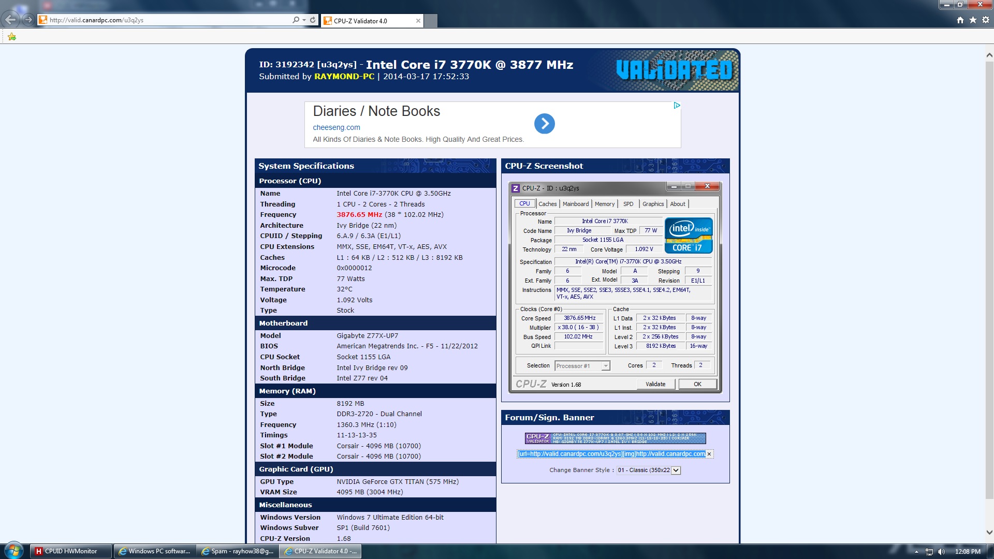Viewport: 994px width, 559px height.
Task: Click the CPU tab in CPU-Z screenshot
Action: point(524,203)
